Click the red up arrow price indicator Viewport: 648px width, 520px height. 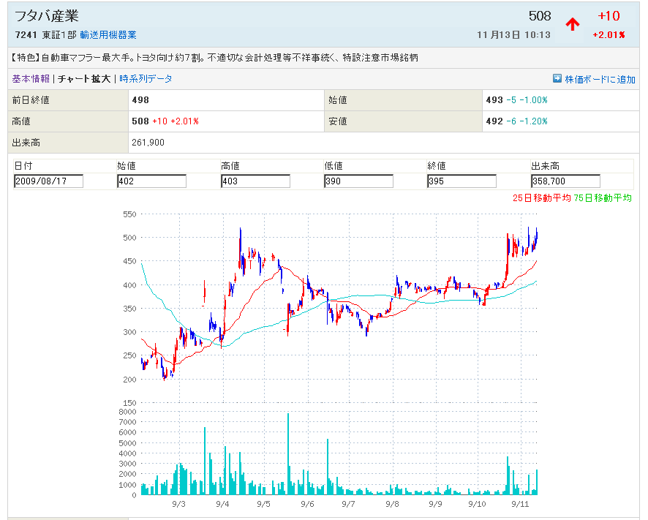(x=573, y=24)
